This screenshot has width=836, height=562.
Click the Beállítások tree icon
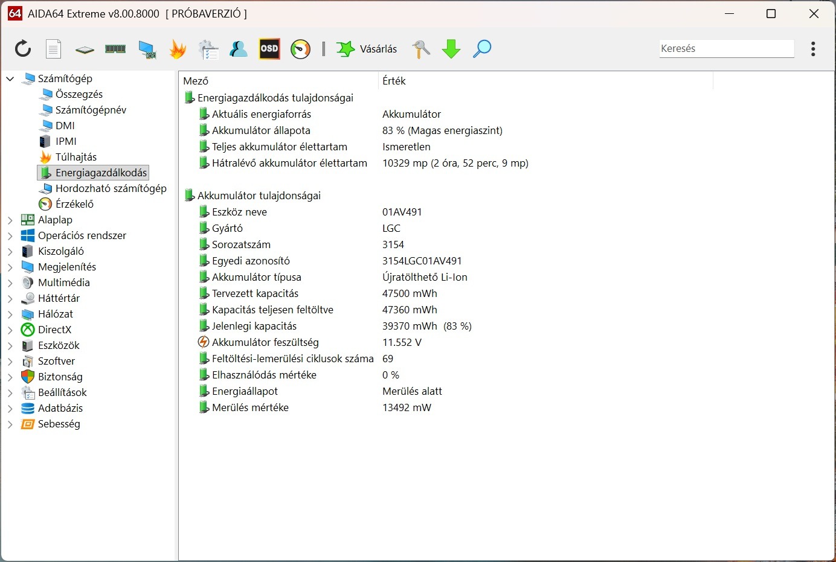[28, 392]
